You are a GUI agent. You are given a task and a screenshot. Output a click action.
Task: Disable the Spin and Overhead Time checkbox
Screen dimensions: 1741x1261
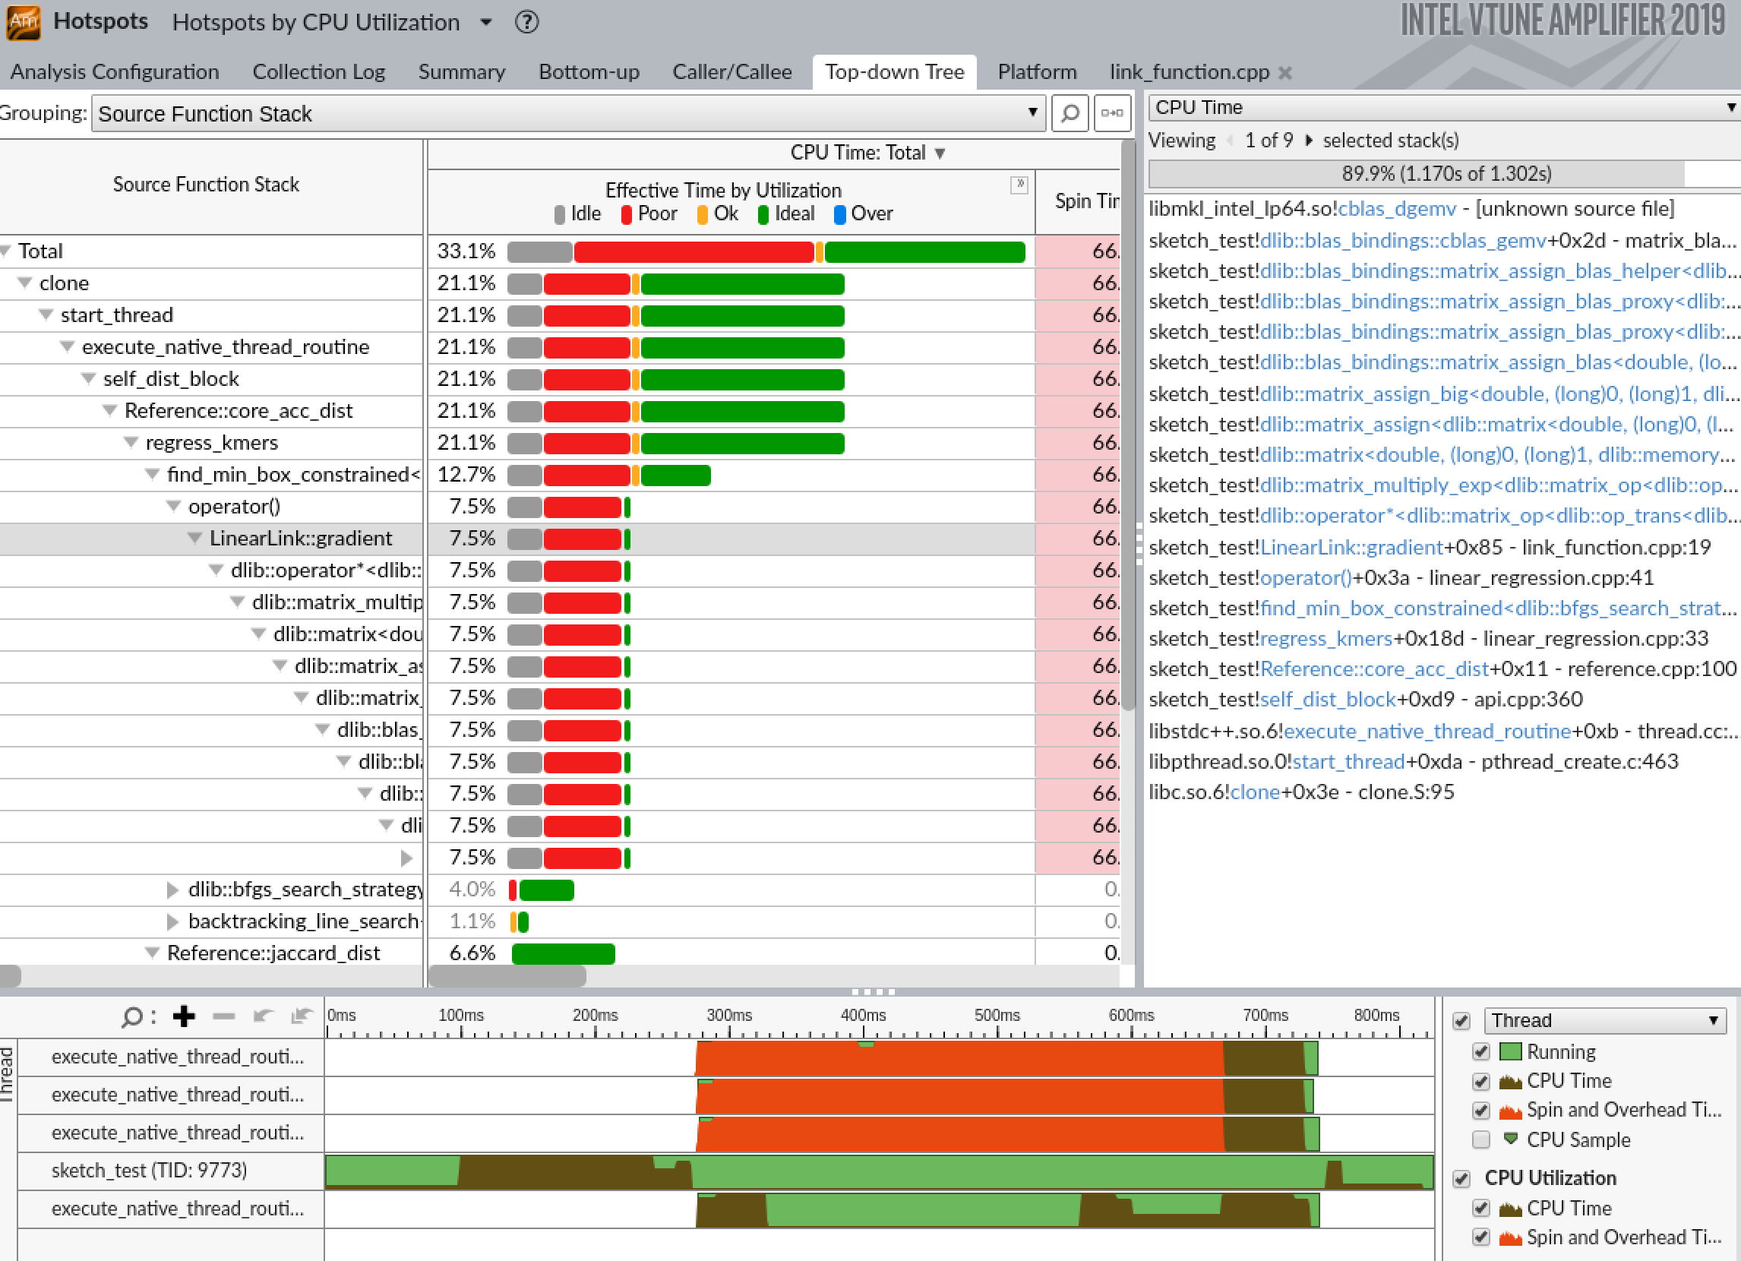coord(1481,1111)
